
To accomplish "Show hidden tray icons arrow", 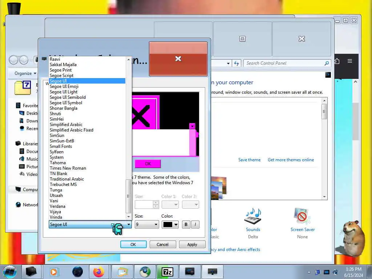I will point(309,272).
